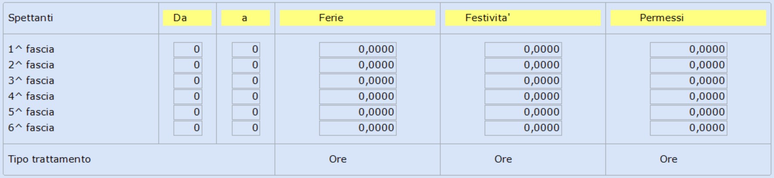Select the 1^ fascia Ferie value field
The width and height of the screenshot is (774, 178).
tap(358, 49)
